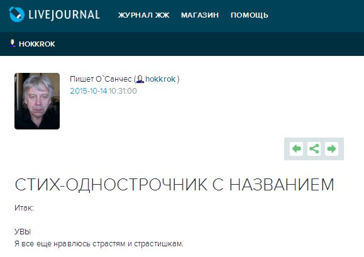Click the post title СТИХ-ОДНОСТРОЧНИК С НАЗВАНИЕМ
Image resolution: width=364 pixels, height=257 pixels.
[x=174, y=185]
